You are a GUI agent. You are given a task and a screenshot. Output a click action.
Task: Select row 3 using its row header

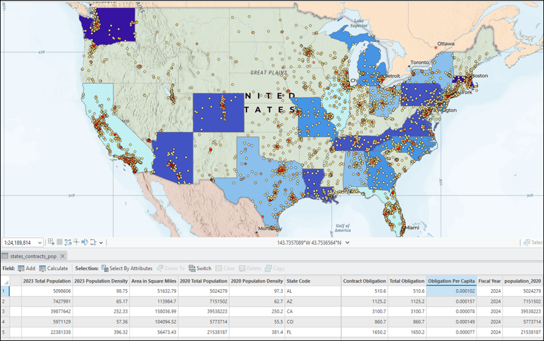[x=4, y=313]
